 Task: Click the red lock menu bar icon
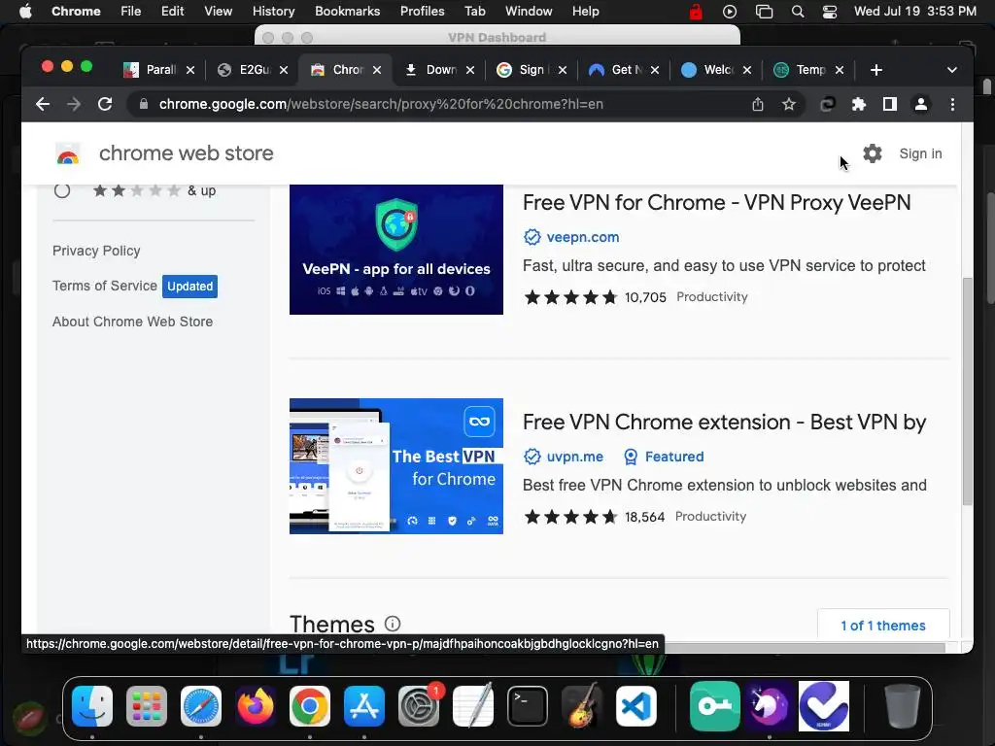coord(696,12)
